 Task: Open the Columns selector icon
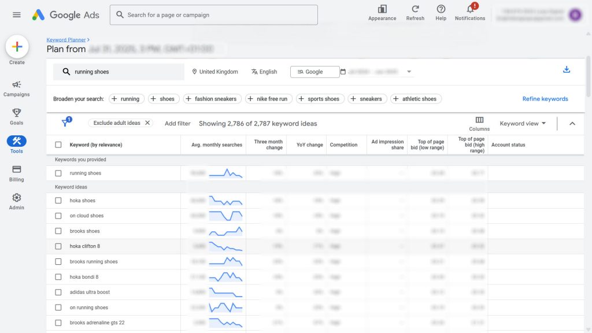point(479,120)
